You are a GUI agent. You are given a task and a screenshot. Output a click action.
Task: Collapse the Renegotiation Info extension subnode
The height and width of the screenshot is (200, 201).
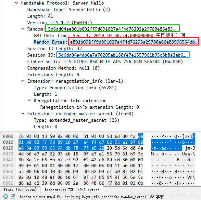(x=29, y=100)
